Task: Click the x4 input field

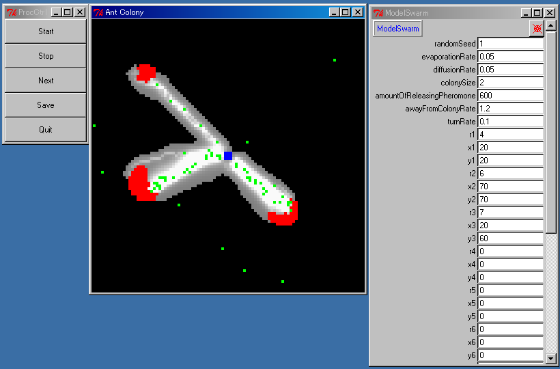Action: coord(510,264)
